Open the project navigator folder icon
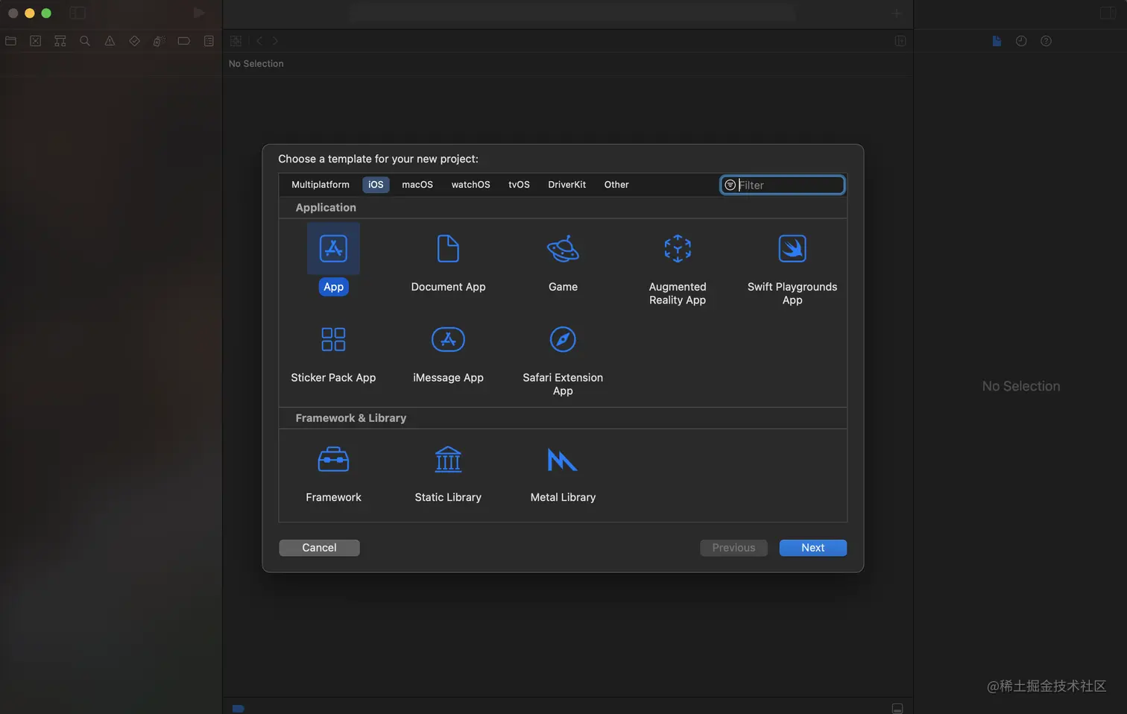The image size is (1127, 714). click(x=10, y=41)
